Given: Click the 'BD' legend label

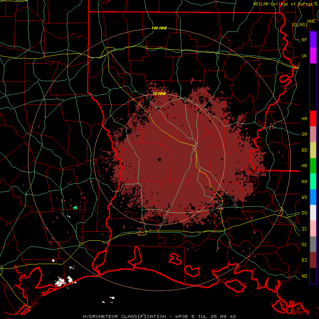Looking at the screenshot, I should [304, 150].
